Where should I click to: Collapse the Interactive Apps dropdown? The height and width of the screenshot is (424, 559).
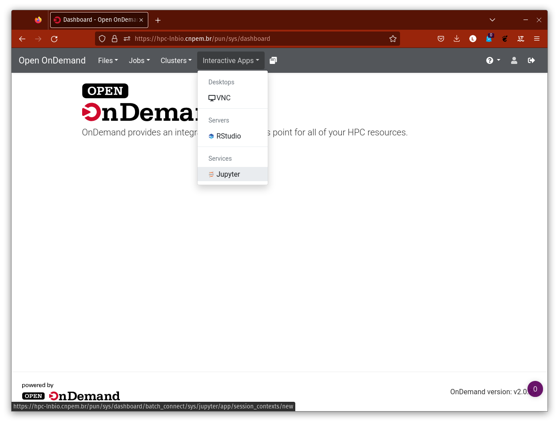[x=230, y=60]
